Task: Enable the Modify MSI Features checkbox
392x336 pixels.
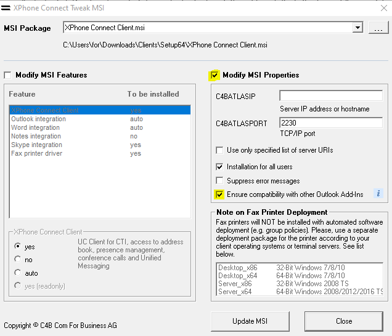Action: [8, 75]
